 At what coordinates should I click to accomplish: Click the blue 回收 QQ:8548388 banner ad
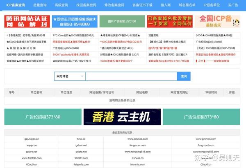(75, 21)
